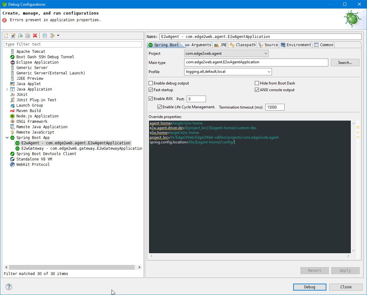The height and width of the screenshot is (295, 367).
Task: Collapse all items in the configuration tree
Action: coord(44,35)
